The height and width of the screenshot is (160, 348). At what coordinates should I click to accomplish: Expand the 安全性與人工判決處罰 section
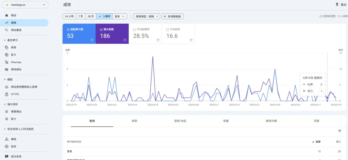[4, 129]
